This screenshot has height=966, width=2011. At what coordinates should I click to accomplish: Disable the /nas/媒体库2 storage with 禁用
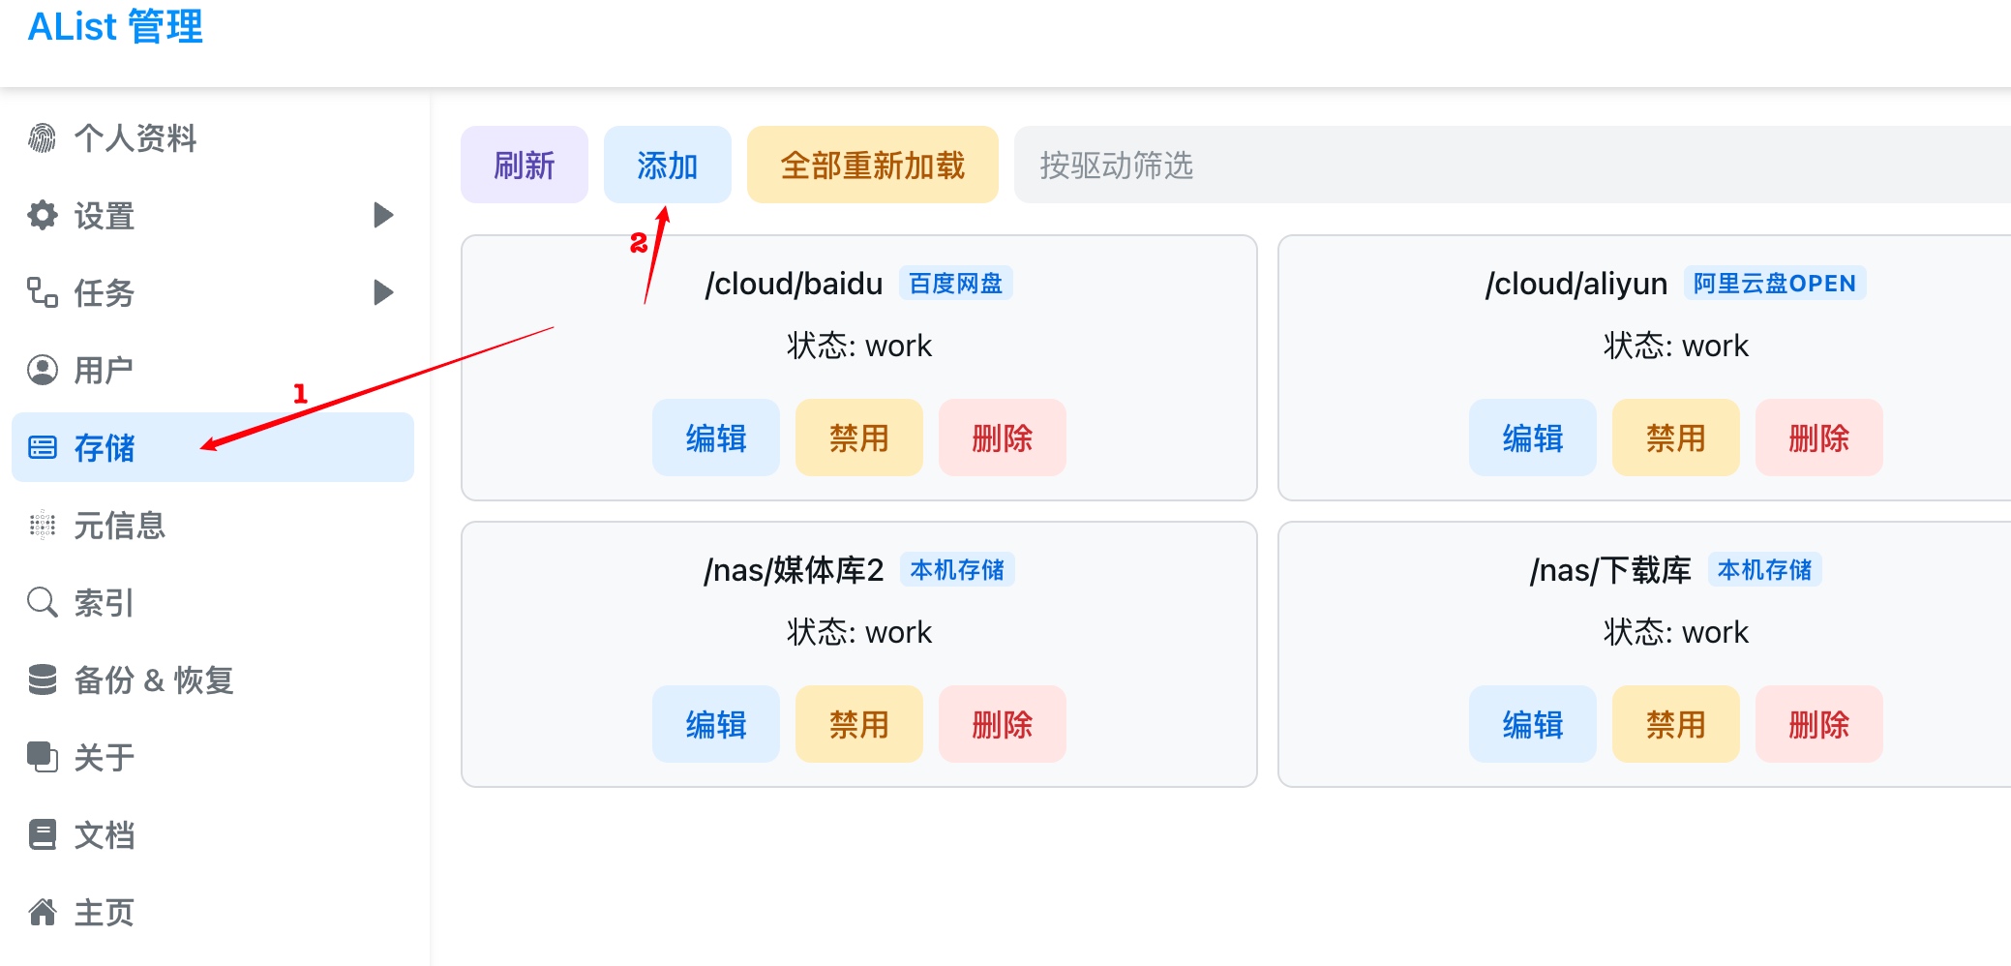point(858,725)
